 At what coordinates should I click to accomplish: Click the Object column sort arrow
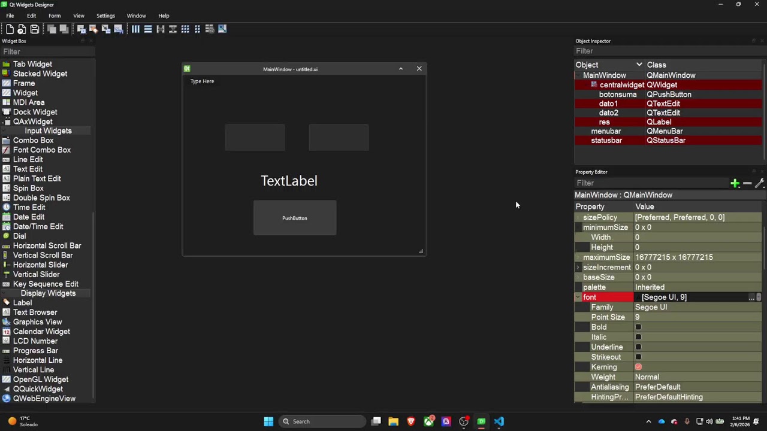pyautogui.click(x=639, y=65)
